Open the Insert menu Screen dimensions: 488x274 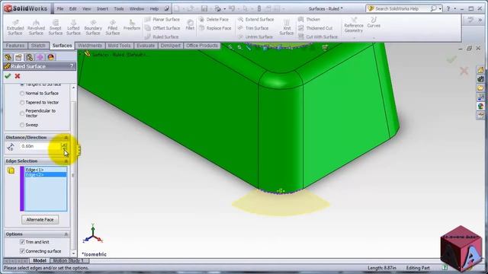[102, 8]
